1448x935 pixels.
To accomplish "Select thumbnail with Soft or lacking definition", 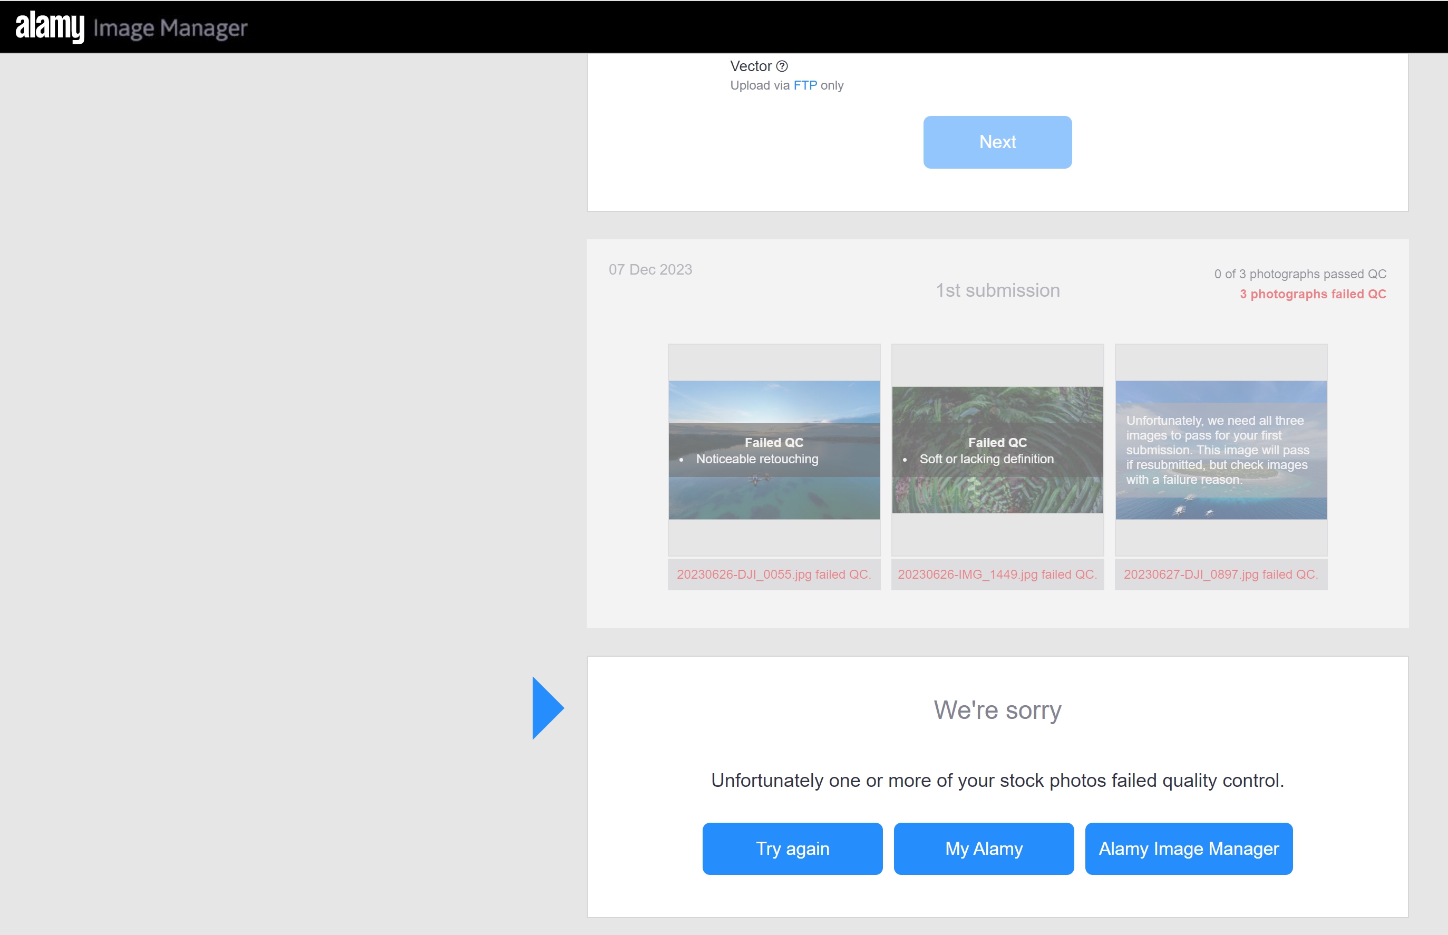I will 997,450.
